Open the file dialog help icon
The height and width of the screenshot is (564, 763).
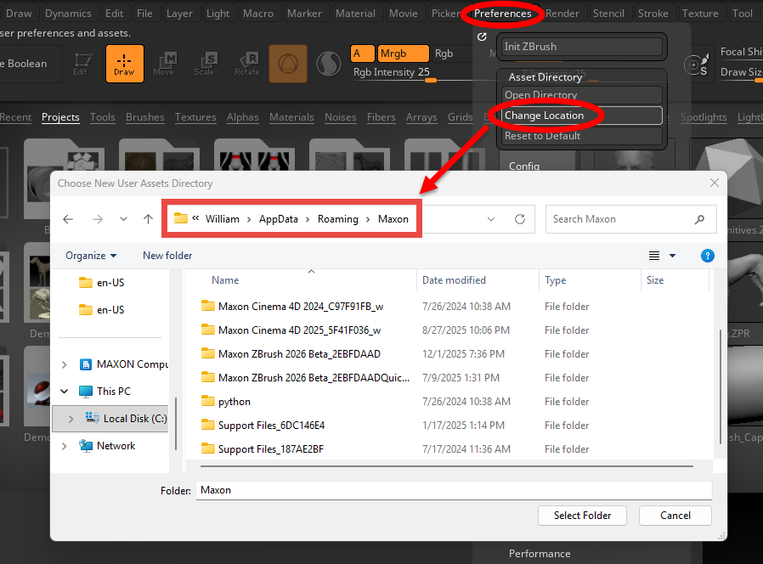click(707, 256)
